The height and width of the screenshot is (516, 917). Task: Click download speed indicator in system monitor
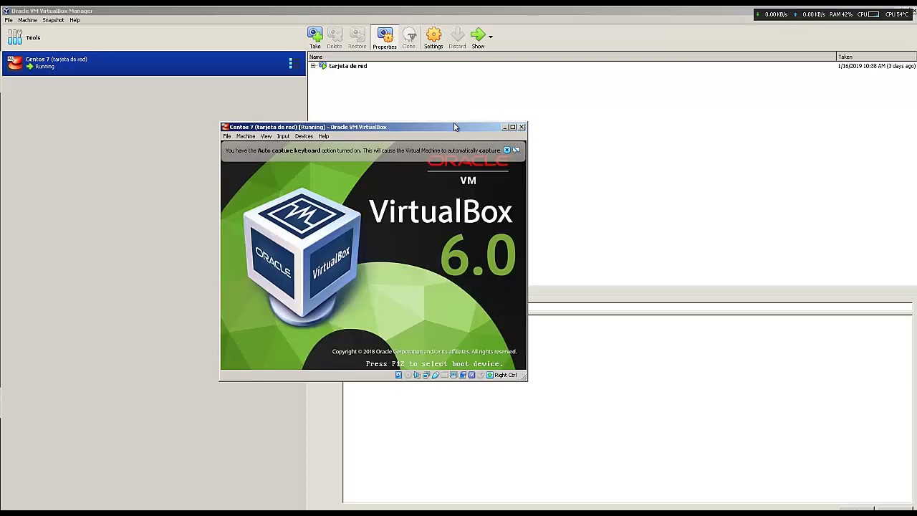click(772, 14)
